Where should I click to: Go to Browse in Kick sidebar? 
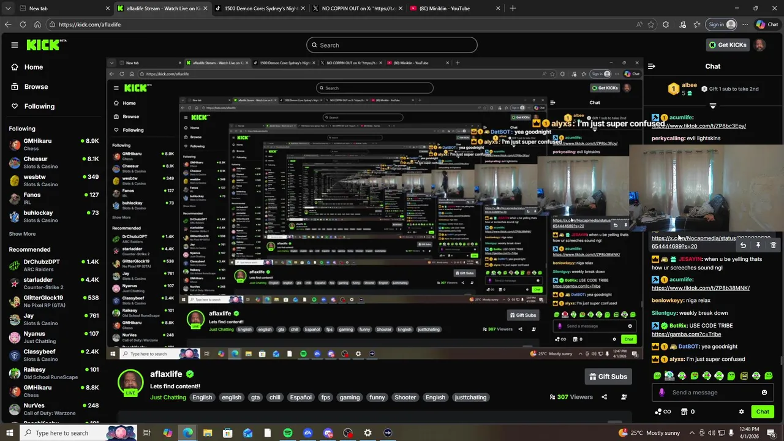36,86
